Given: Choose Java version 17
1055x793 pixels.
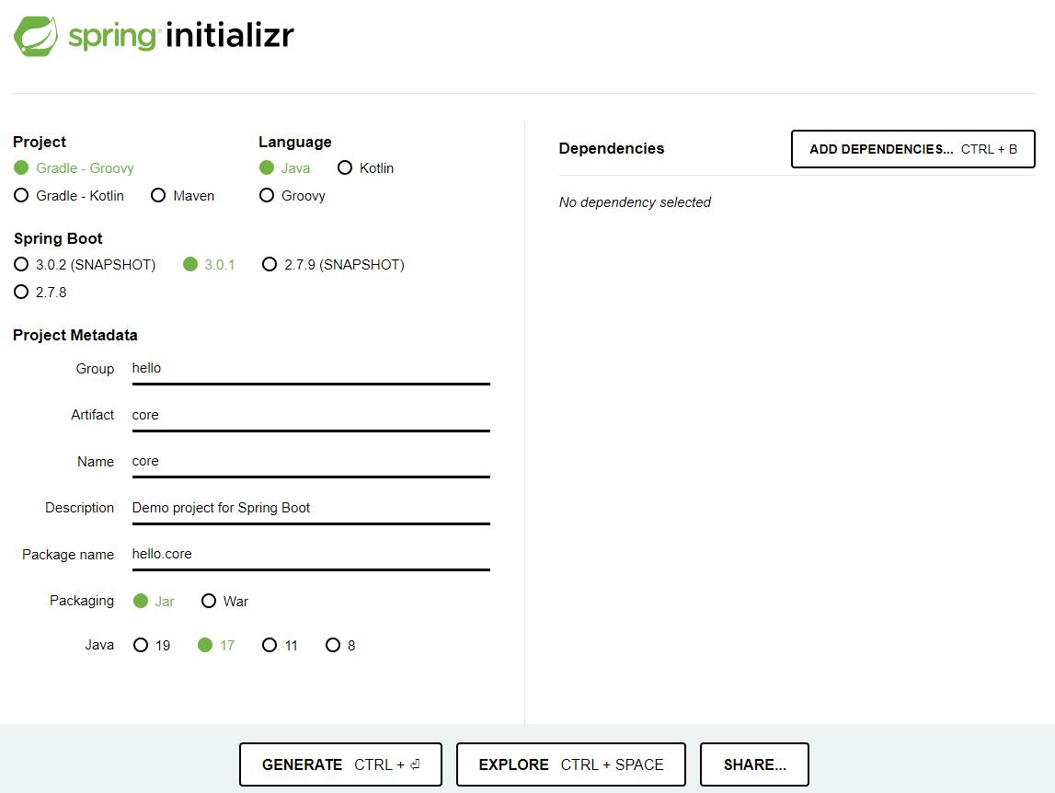Looking at the screenshot, I should 216,646.
